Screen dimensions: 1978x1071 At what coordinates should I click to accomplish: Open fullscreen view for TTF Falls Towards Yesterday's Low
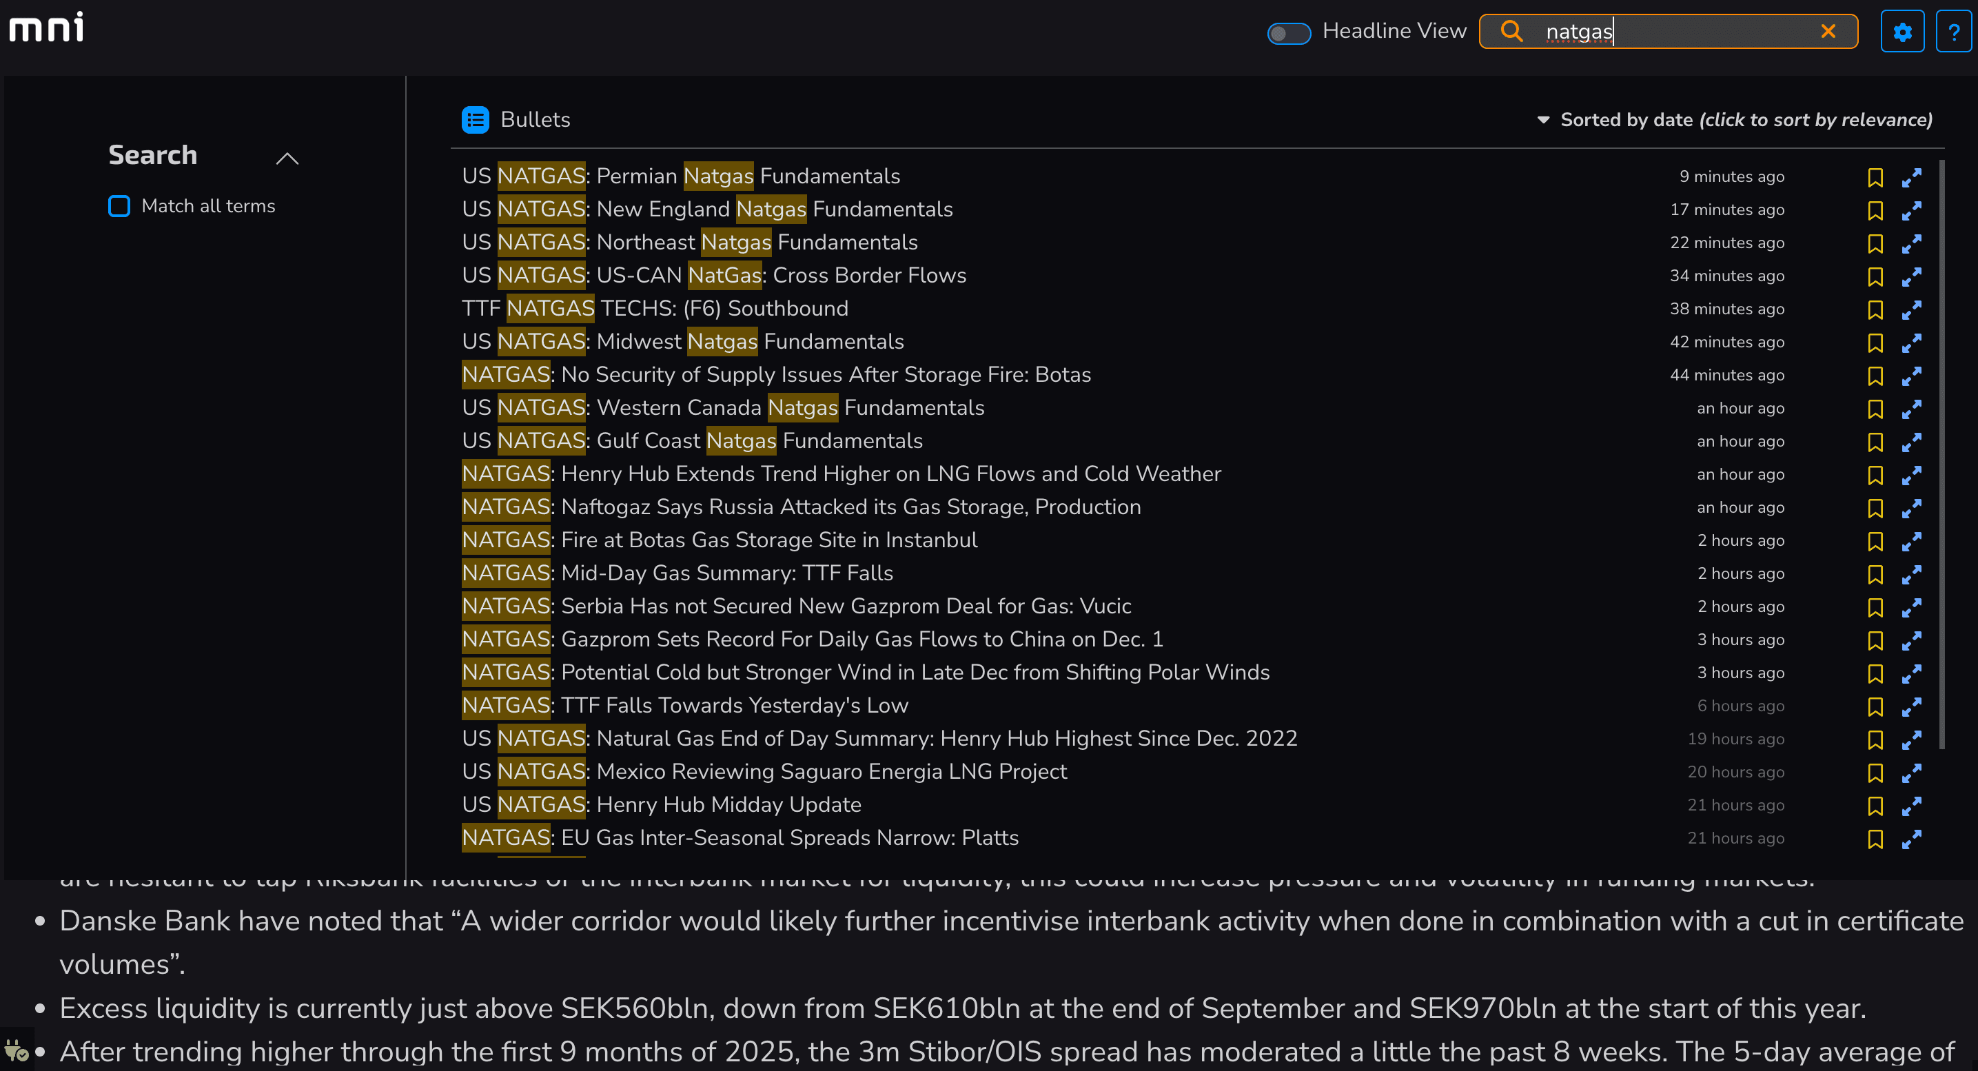1912,706
